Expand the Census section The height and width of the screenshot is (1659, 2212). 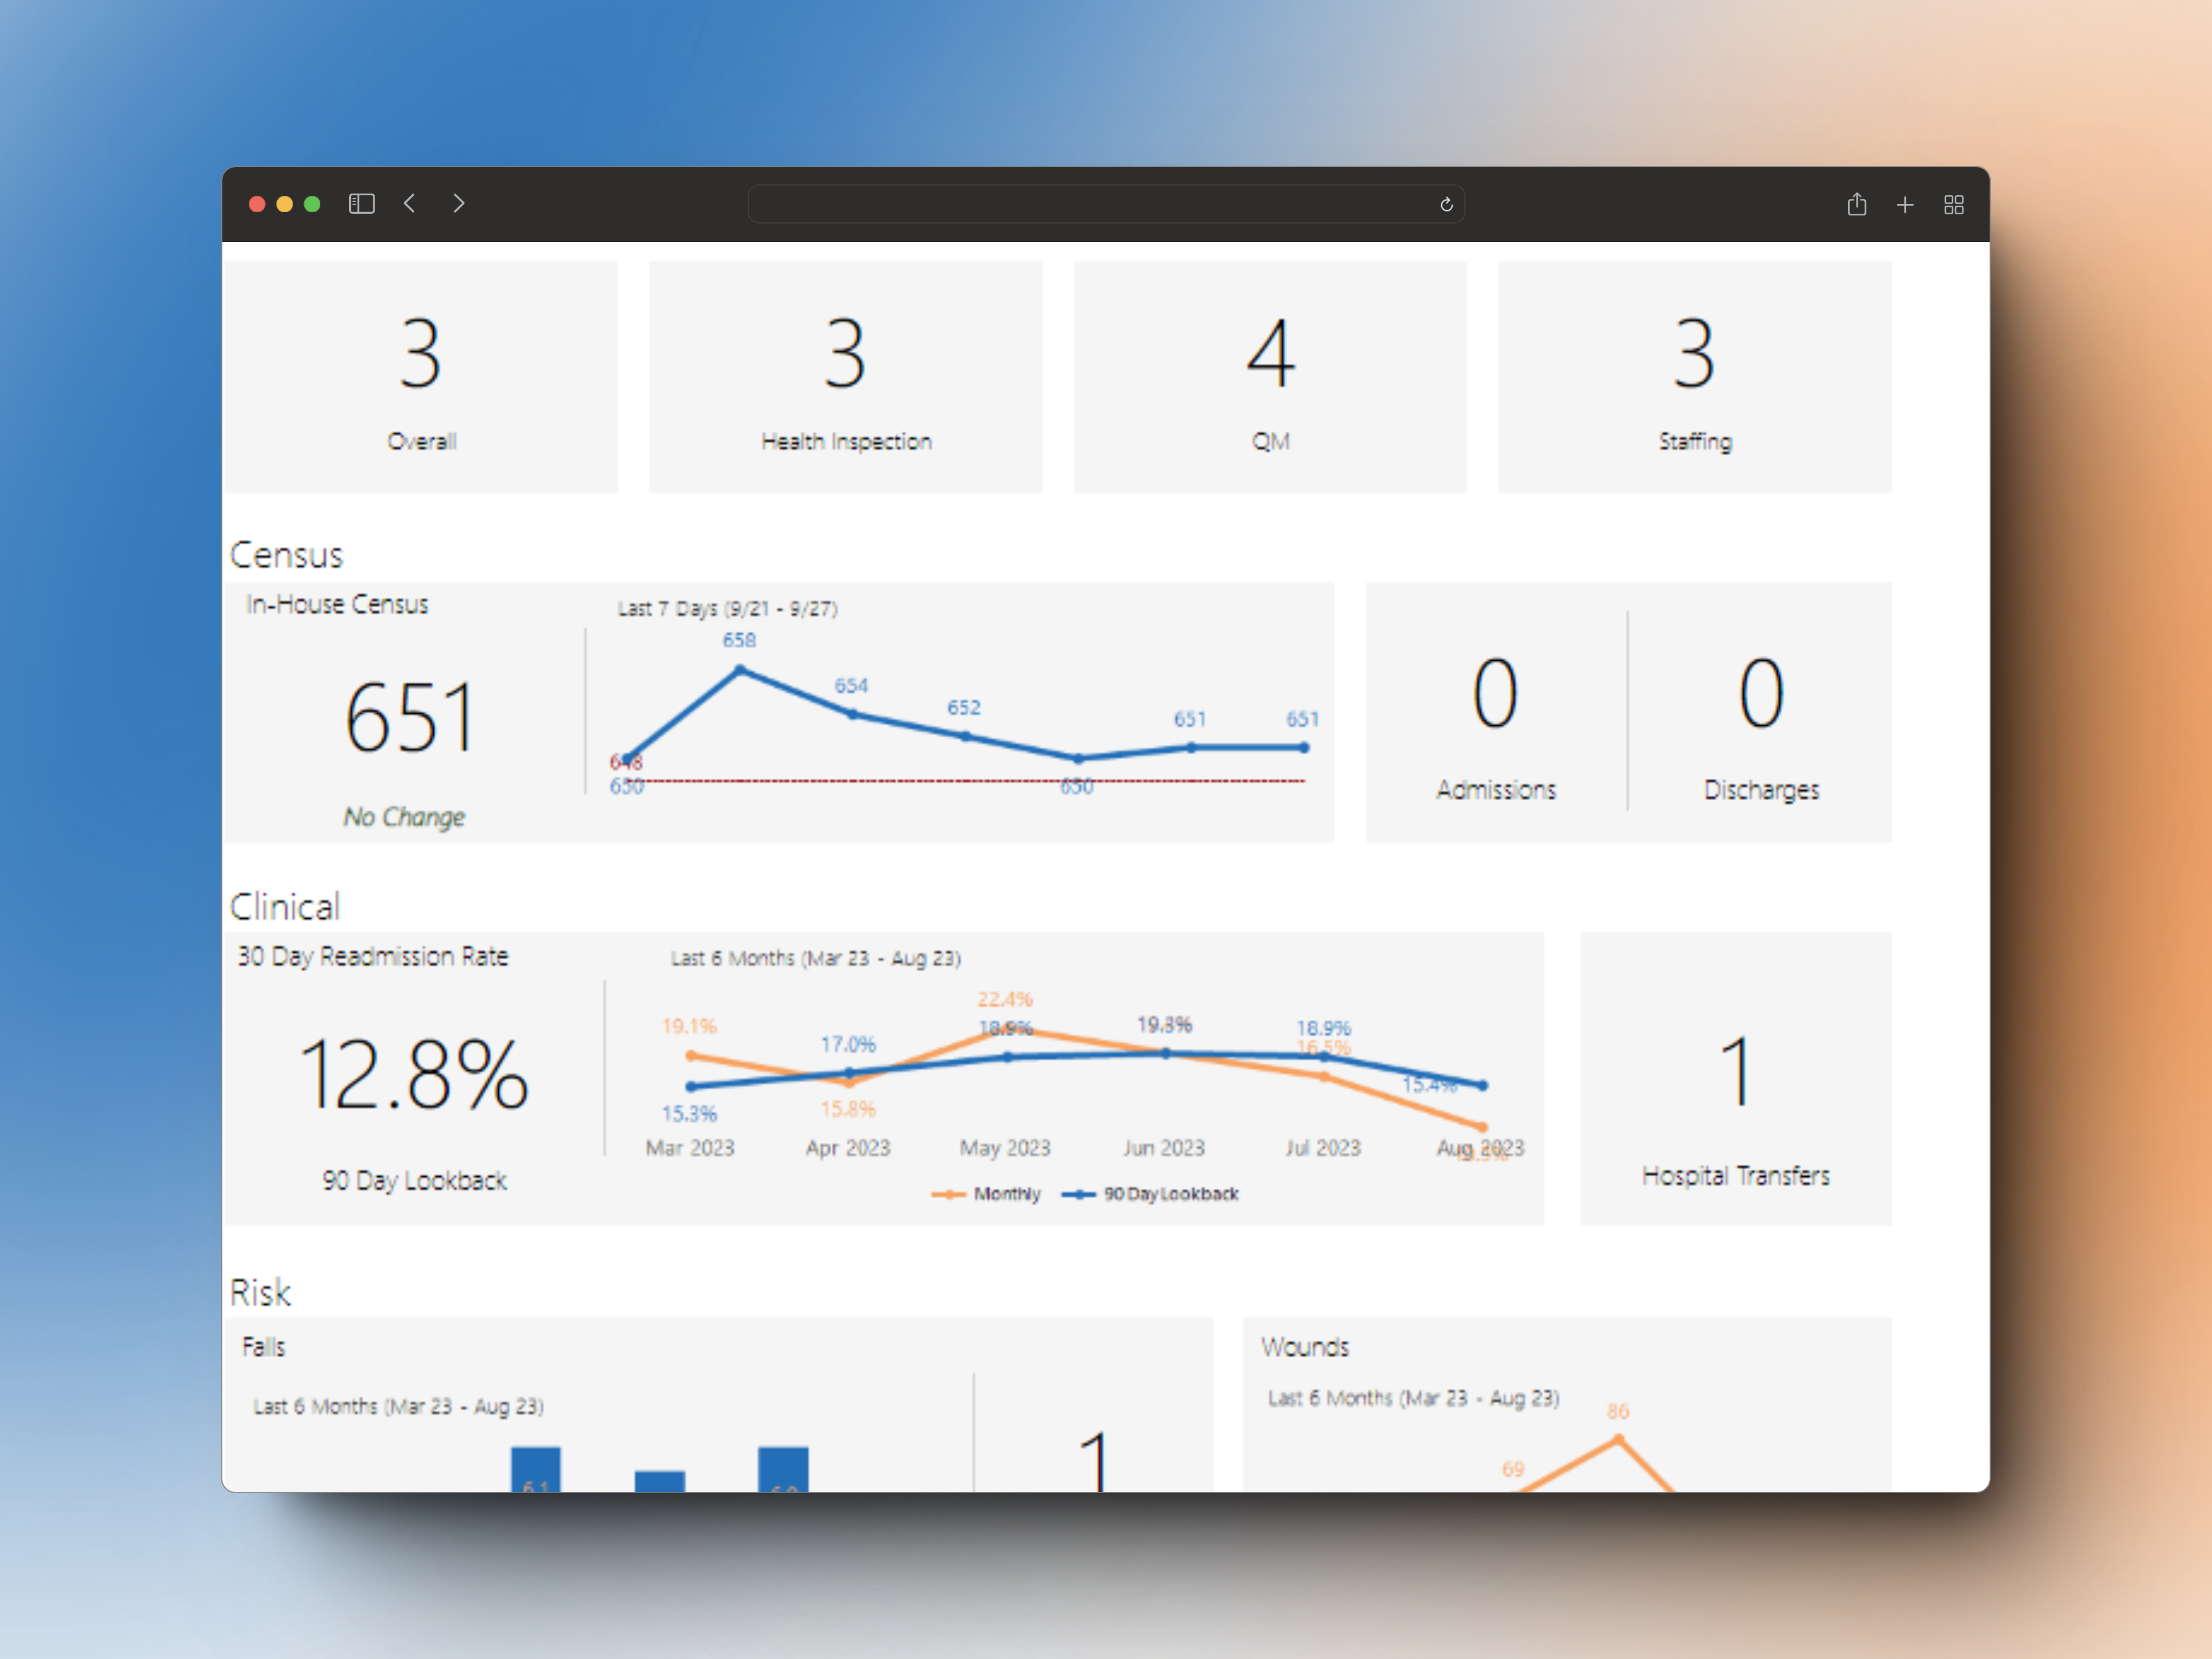pyautogui.click(x=286, y=555)
